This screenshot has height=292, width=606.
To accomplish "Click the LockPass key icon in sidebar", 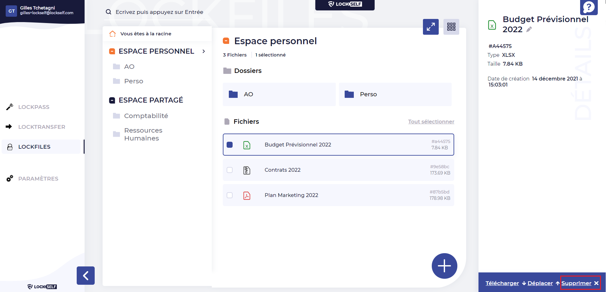I will click(10, 107).
